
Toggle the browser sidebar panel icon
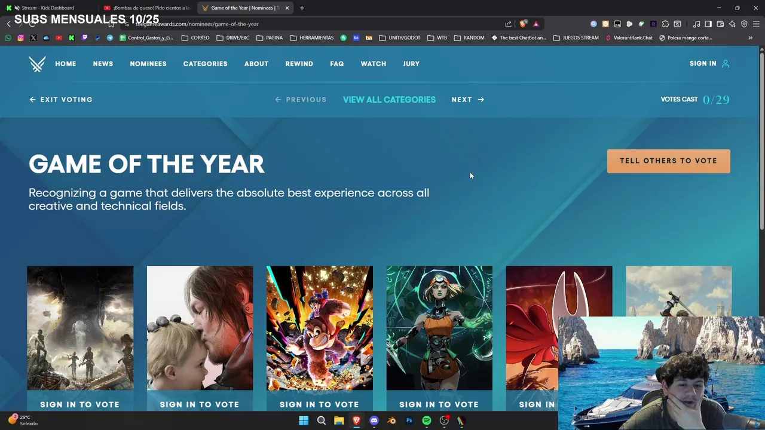click(x=708, y=24)
